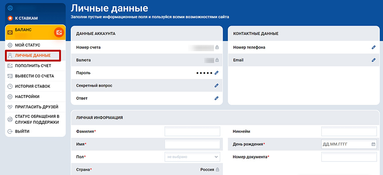Click the lock icon in Валюта row
The height and width of the screenshot is (175, 383).
coord(217,60)
